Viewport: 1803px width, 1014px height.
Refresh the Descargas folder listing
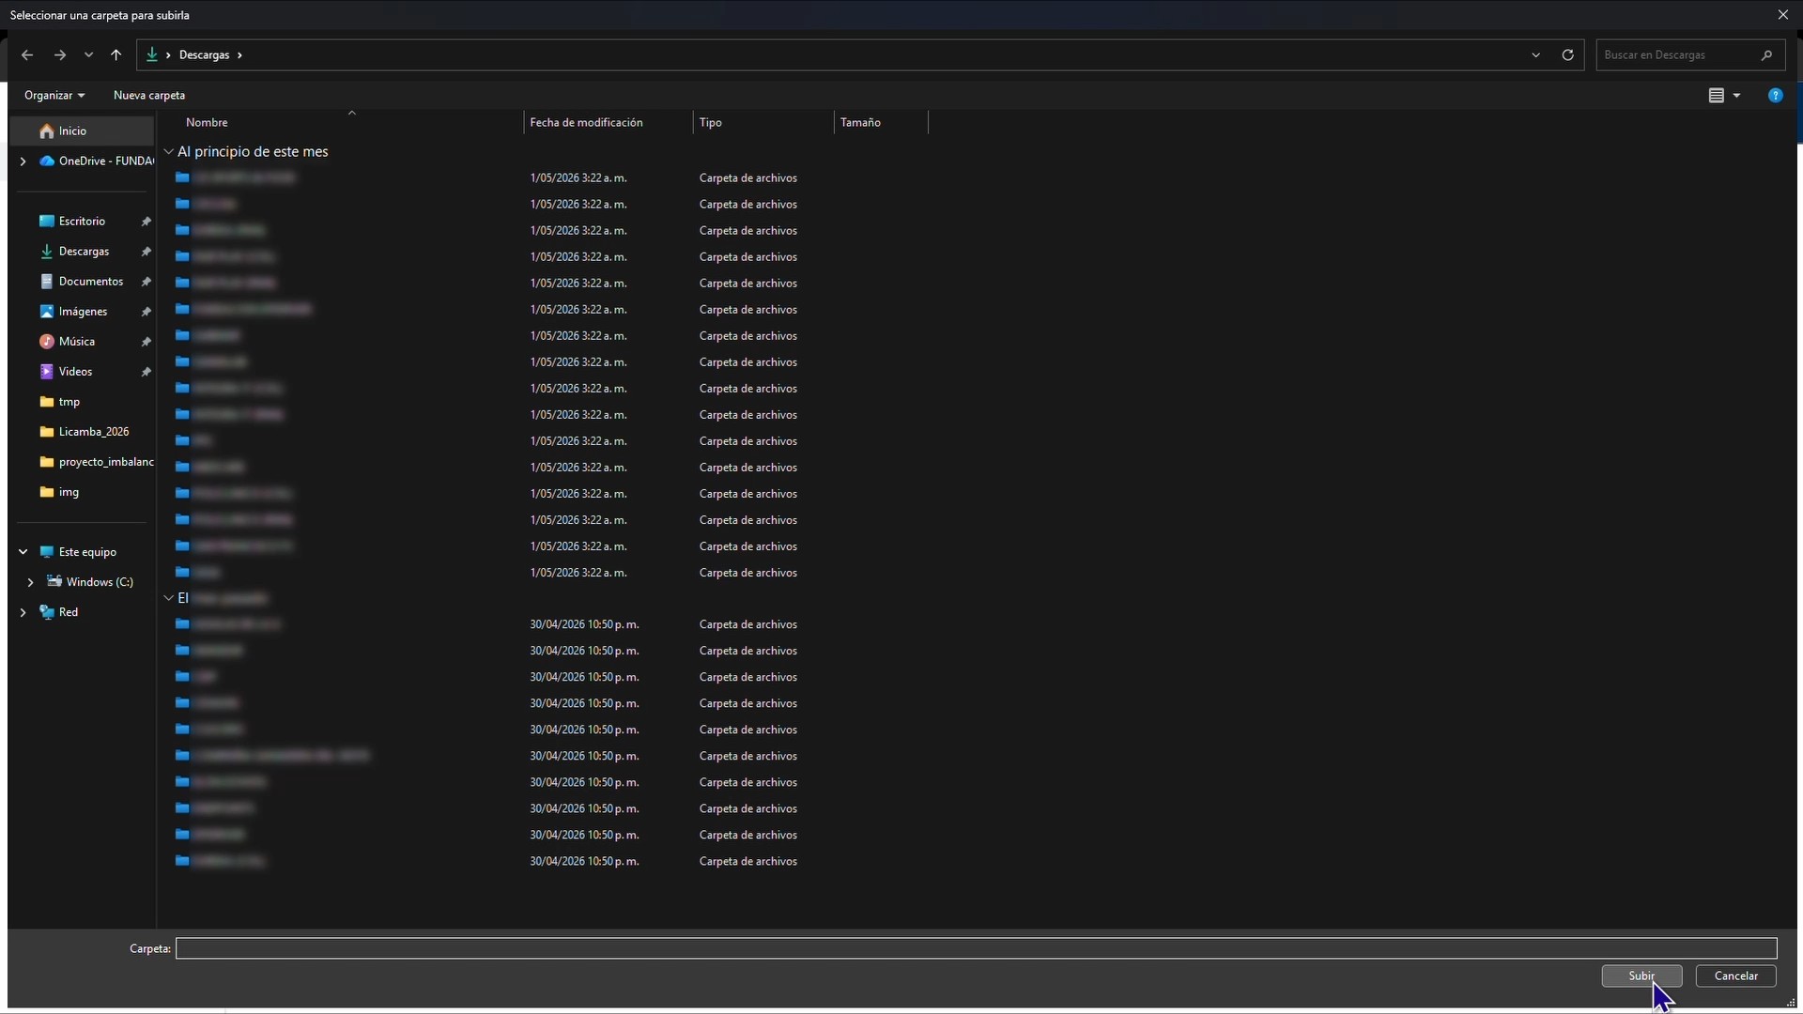coord(1567,55)
